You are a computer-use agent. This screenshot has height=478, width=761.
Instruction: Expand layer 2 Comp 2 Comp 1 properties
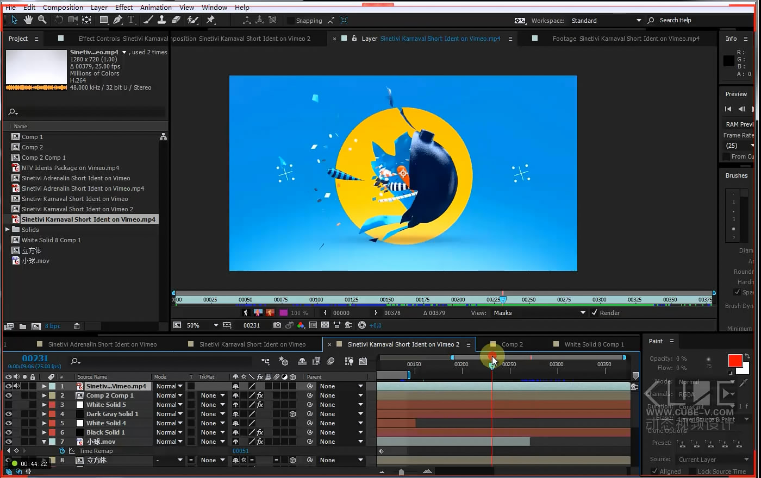(x=44, y=395)
